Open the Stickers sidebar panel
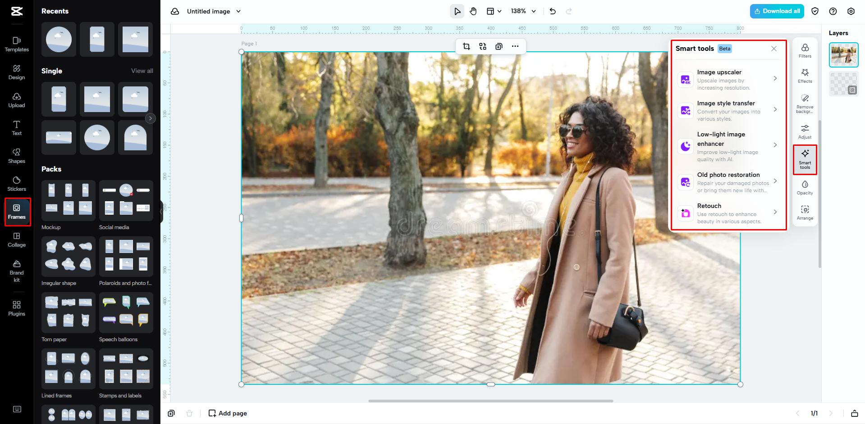The image size is (865, 424). [17, 184]
